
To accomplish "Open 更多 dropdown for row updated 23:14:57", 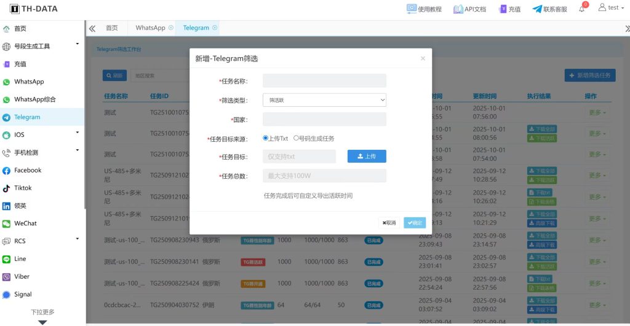I will pos(597,240).
